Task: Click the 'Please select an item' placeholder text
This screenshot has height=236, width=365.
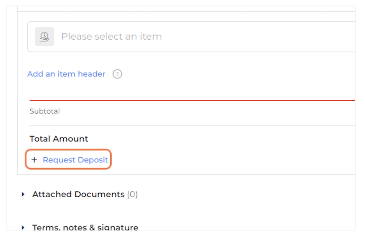Action: (x=111, y=36)
